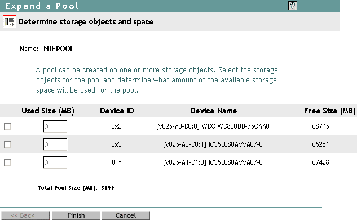Click the Cancel button
The height and width of the screenshot is (220, 357).
(126, 215)
